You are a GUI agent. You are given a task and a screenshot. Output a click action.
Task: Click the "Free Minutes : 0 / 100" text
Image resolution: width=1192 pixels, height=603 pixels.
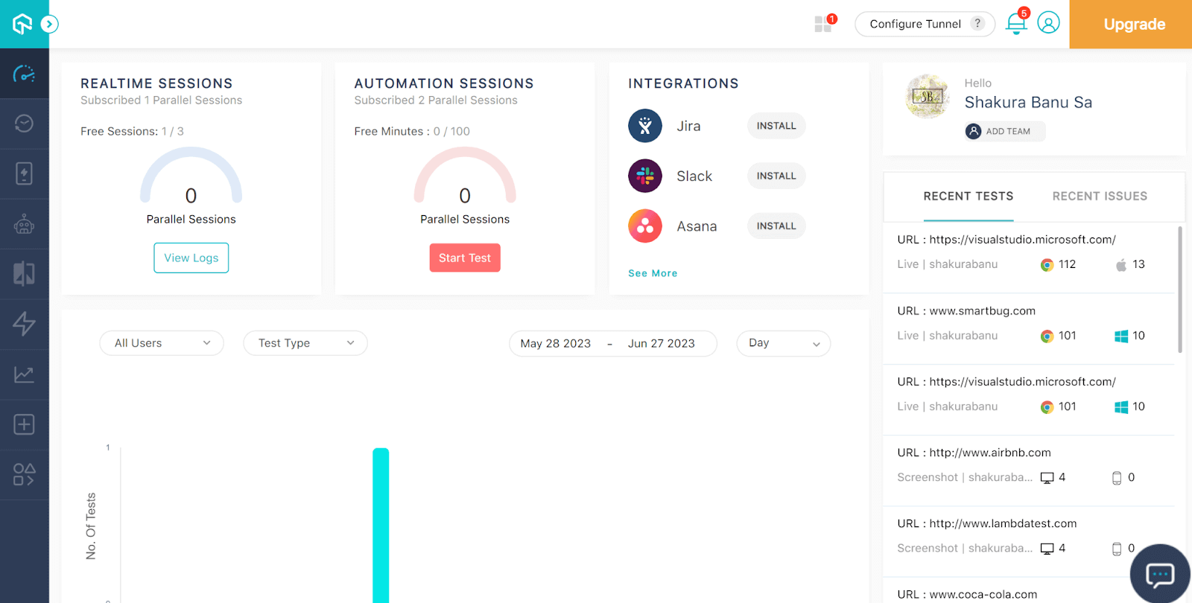412,132
